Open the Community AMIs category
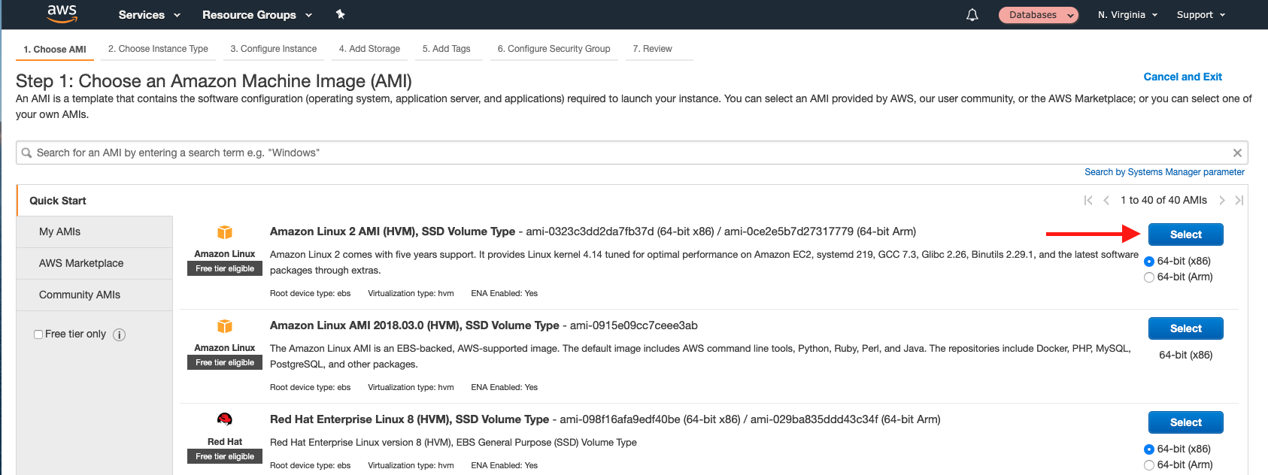The width and height of the screenshot is (1268, 475). pyautogui.click(x=95, y=295)
